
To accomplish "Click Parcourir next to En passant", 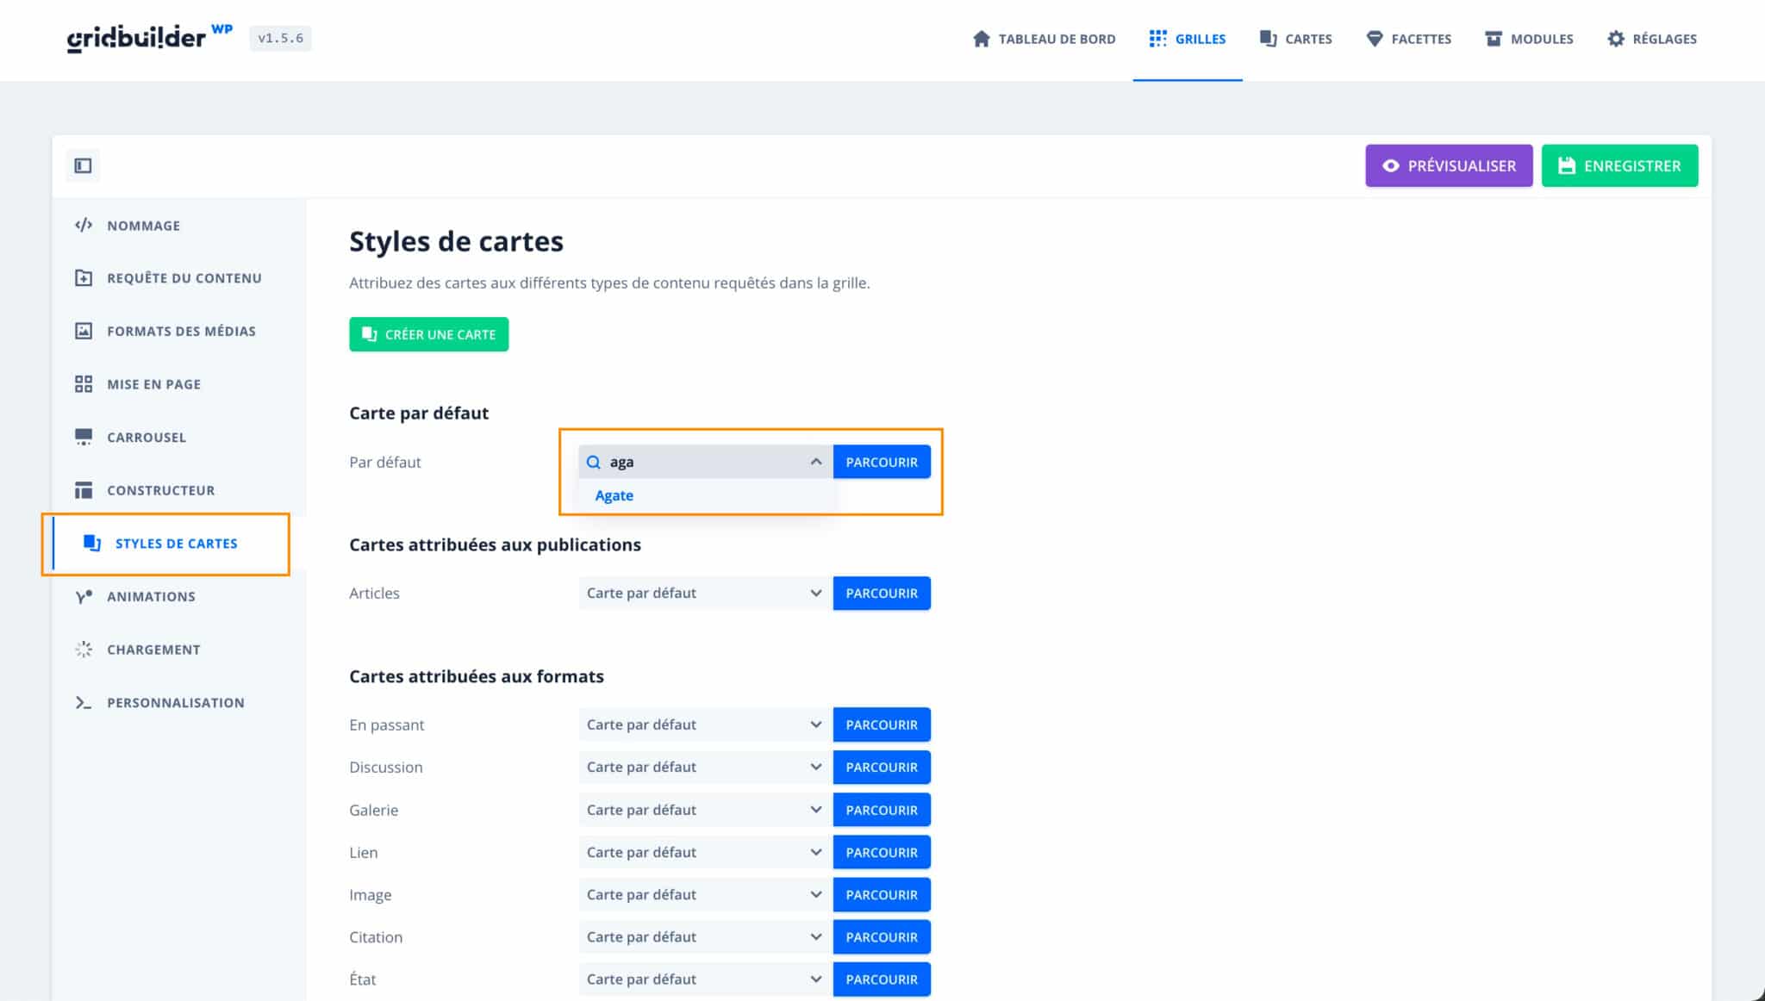I will [881, 724].
